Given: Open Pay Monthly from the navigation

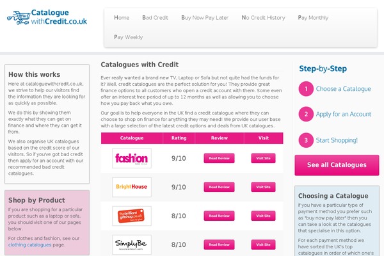Looking at the screenshot, I should pyautogui.click(x=313, y=18).
